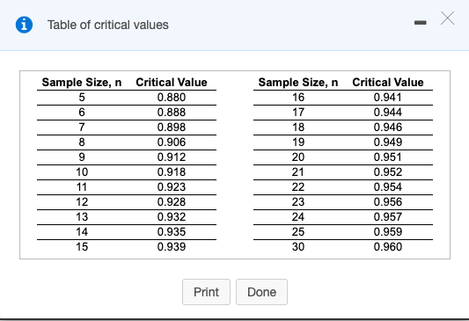Click sample size 12 in the table

[82, 202]
